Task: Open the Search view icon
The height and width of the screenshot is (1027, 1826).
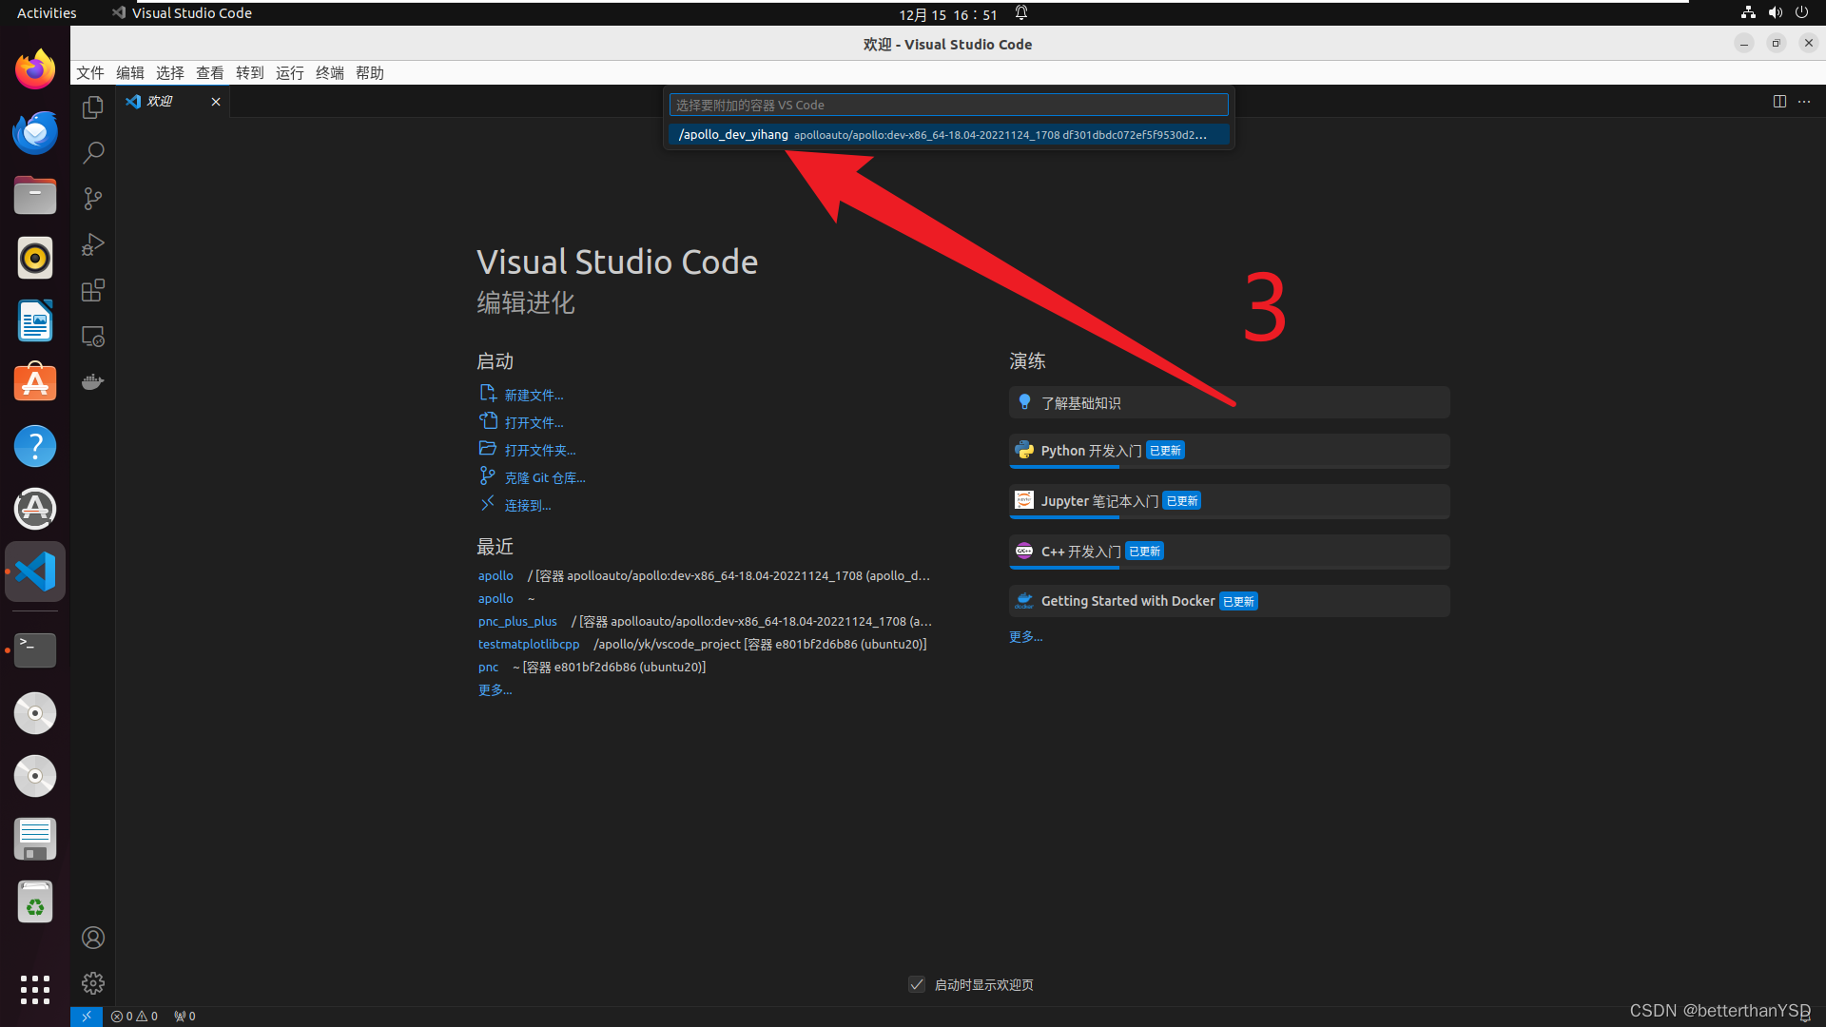Action: (92, 153)
